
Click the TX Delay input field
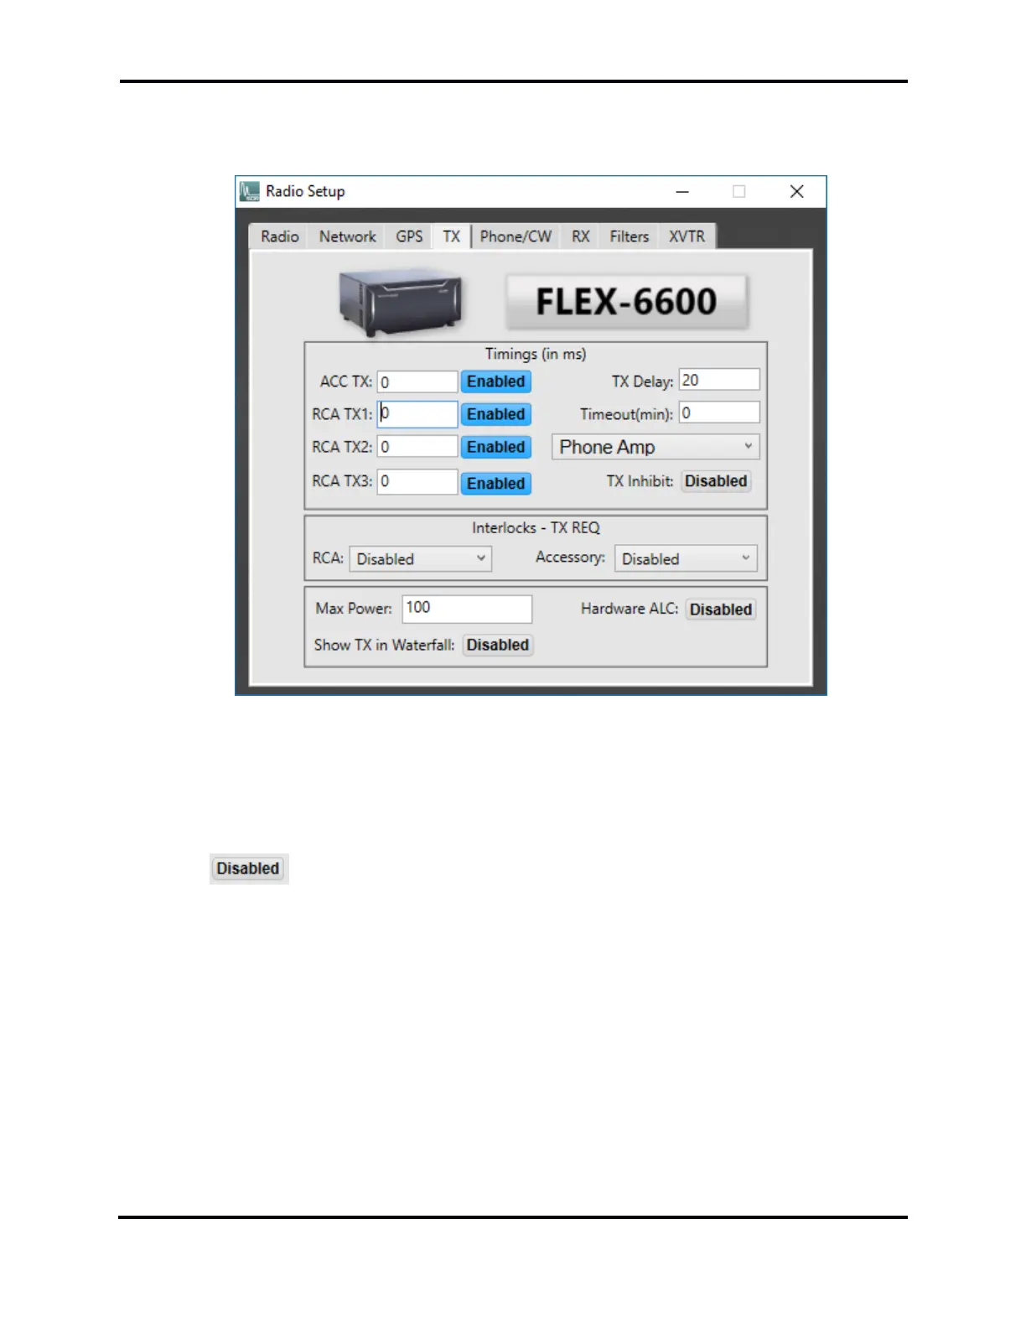[x=719, y=380]
